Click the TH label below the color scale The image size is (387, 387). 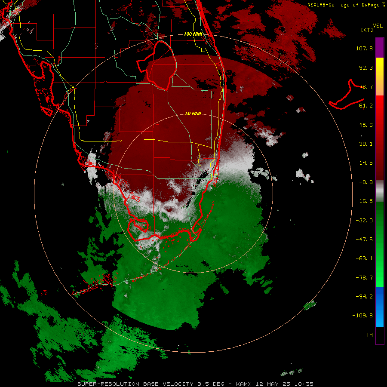point(369,335)
